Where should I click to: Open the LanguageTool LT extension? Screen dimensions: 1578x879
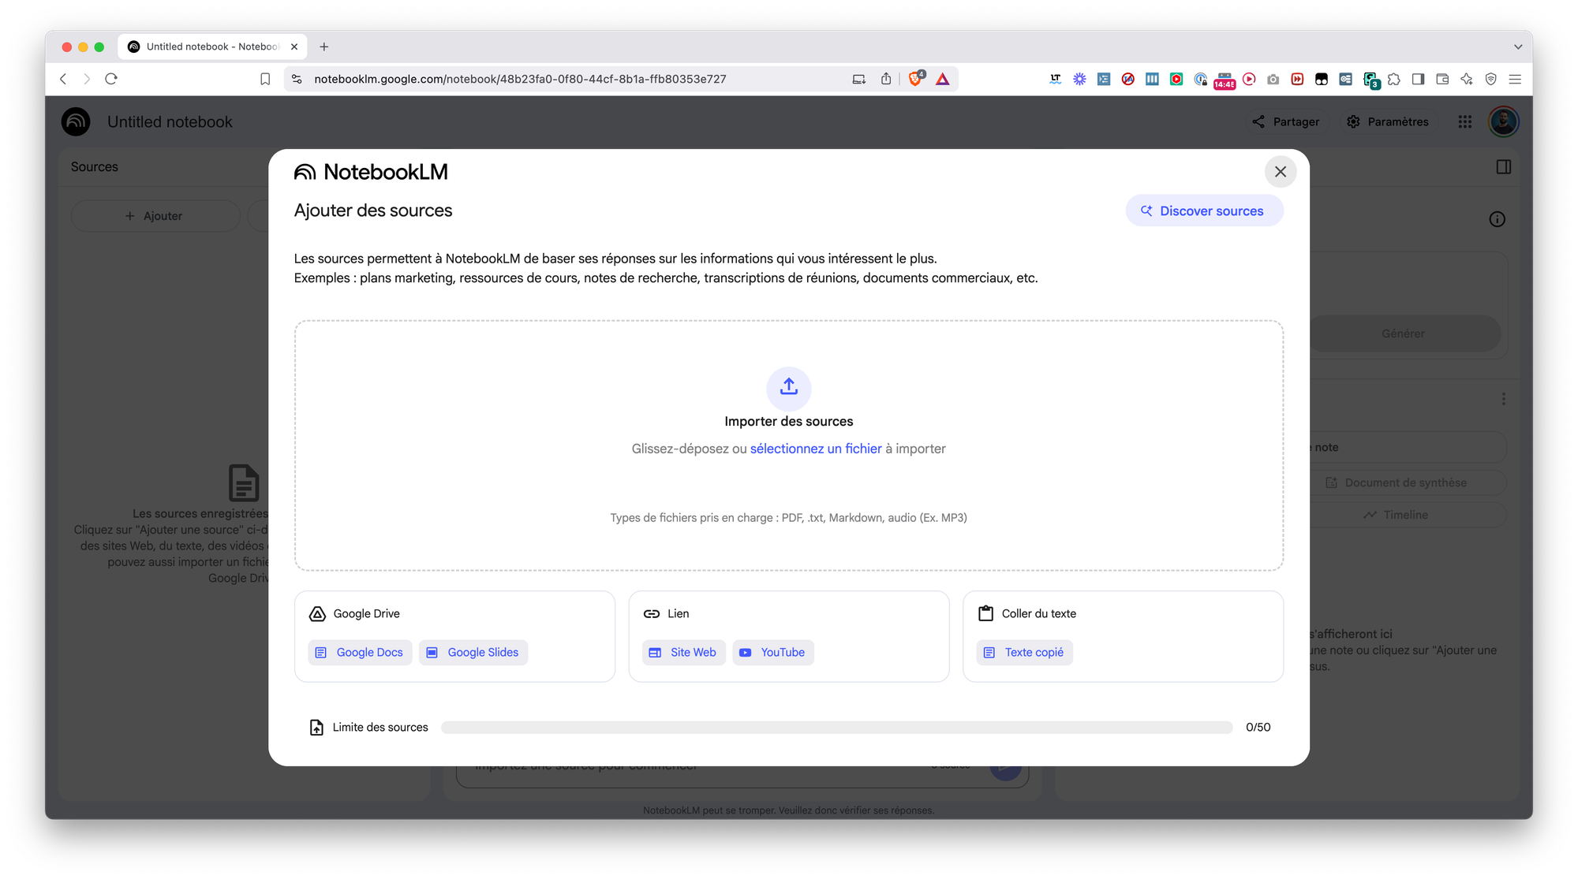(1055, 79)
